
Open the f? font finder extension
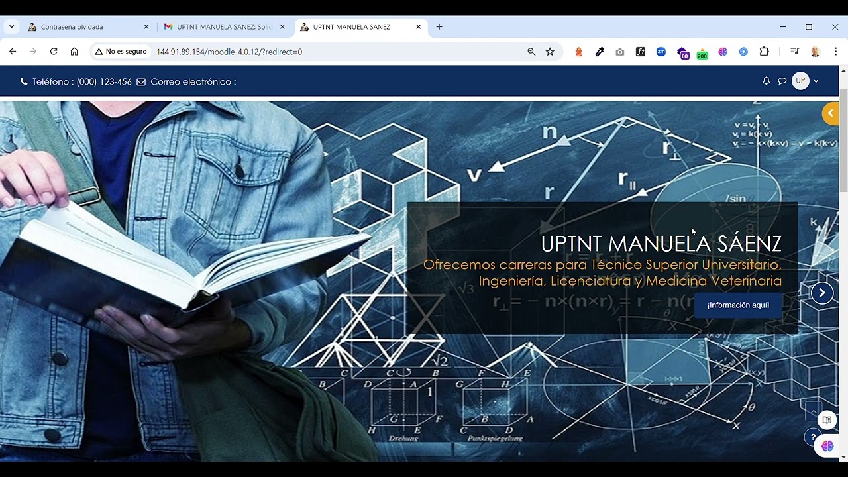tap(641, 52)
